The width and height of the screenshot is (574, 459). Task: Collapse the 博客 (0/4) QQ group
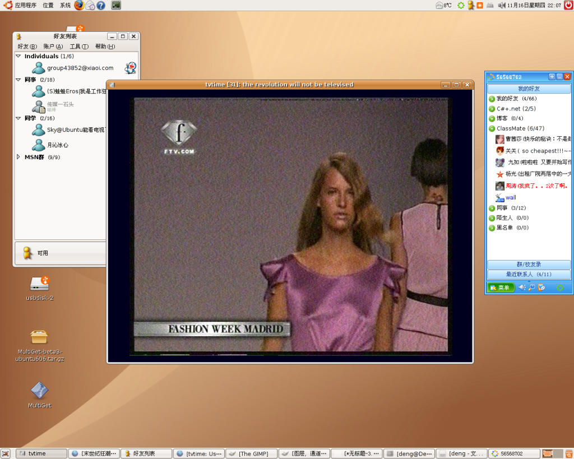click(x=492, y=119)
